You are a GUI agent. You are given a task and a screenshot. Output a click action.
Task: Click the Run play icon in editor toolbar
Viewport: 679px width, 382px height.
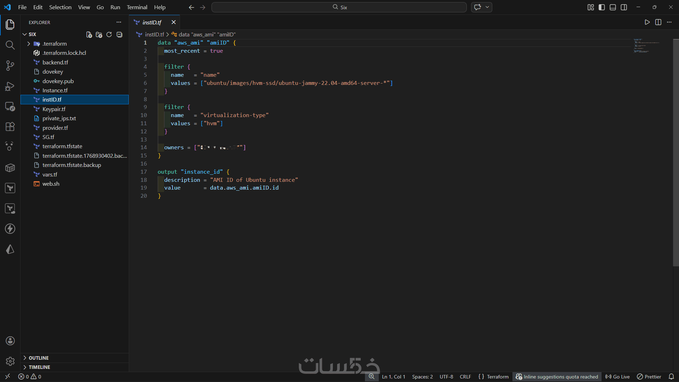point(647,22)
